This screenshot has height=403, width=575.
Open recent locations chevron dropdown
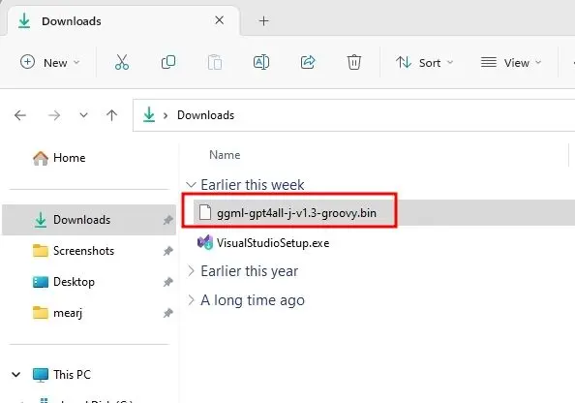click(83, 115)
